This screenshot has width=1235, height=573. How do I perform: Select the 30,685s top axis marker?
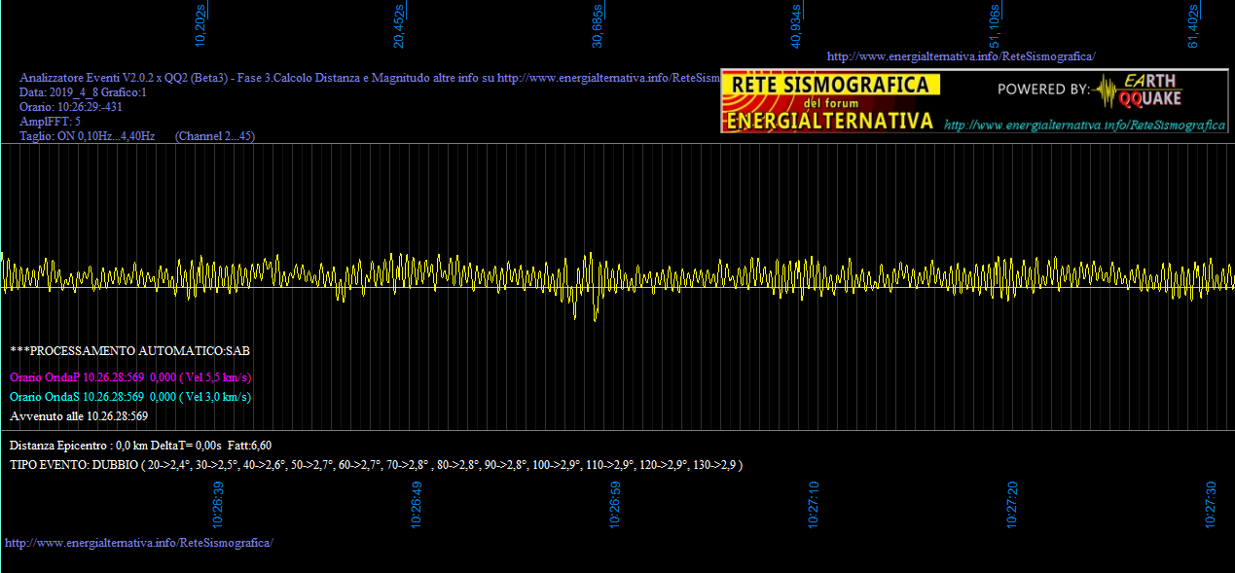[598, 26]
